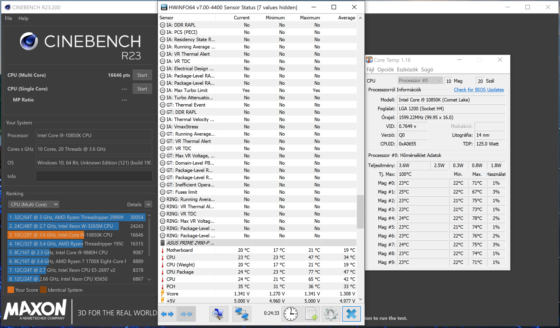The image size is (560, 328).
Task: Click HWiNFO logging start document icon
Action: click(x=311, y=314)
